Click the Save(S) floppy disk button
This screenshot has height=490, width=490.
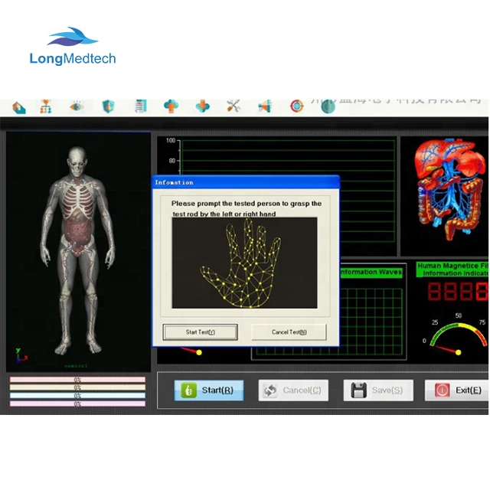pos(378,390)
